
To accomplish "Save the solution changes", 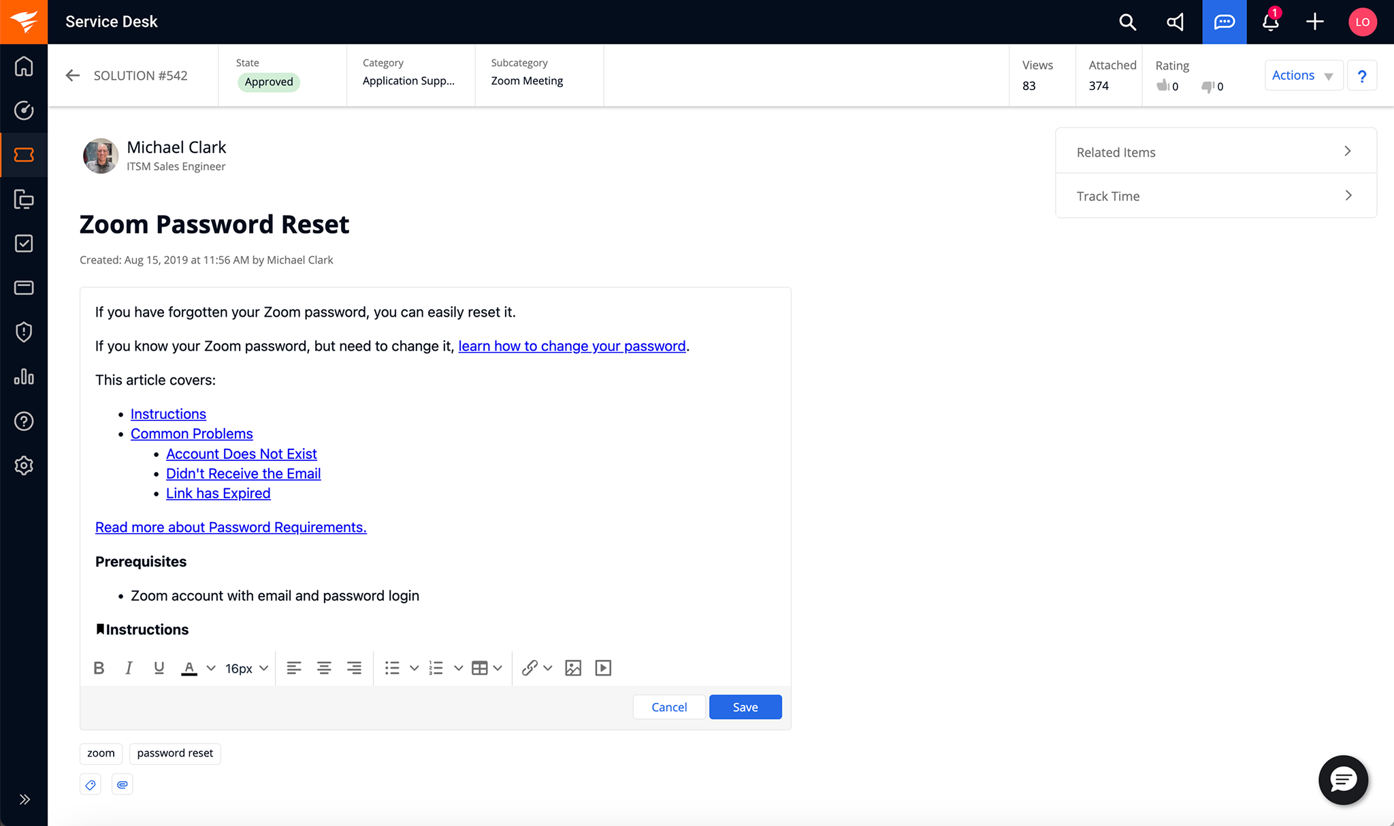I will [745, 707].
